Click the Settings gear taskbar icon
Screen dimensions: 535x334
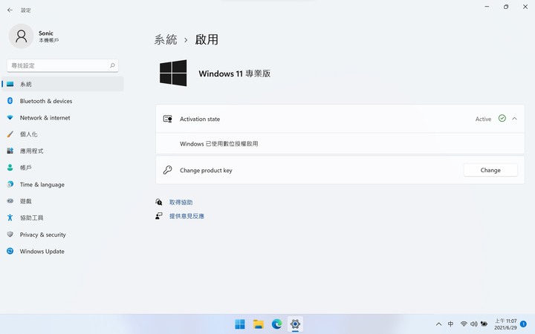[x=295, y=324]
